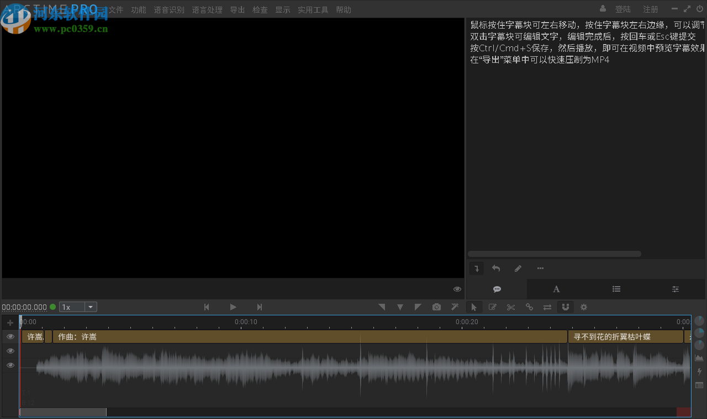Expand the ellipsis menu in right panel
Viewport: 707px width, 419px height.
(540, 268)
